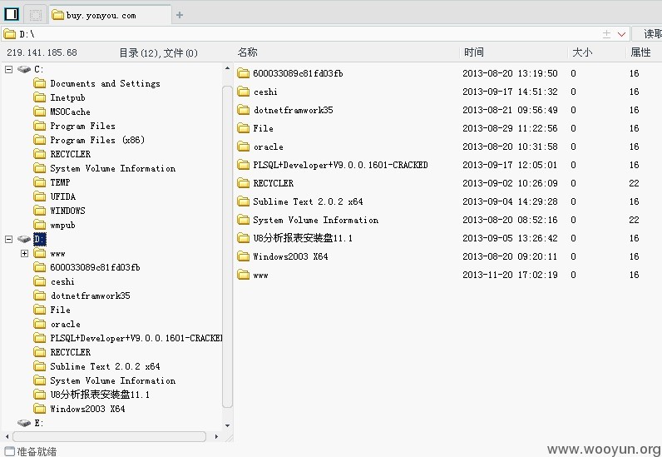Viewport: 662px width, 457px height.
Task: Select the WINDOWS folder in tree
Action: pyautogui.click(x=67, y=211)
